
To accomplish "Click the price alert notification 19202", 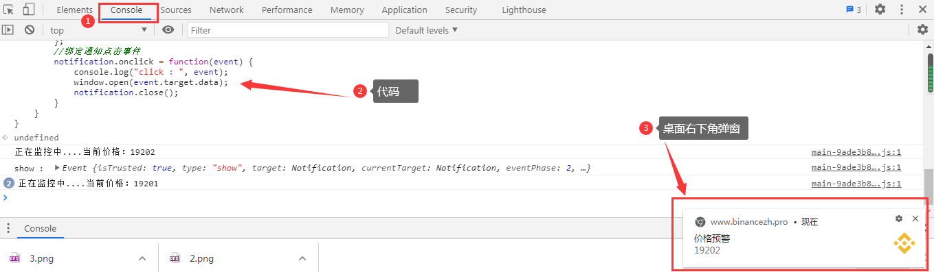I will (799, 236).
